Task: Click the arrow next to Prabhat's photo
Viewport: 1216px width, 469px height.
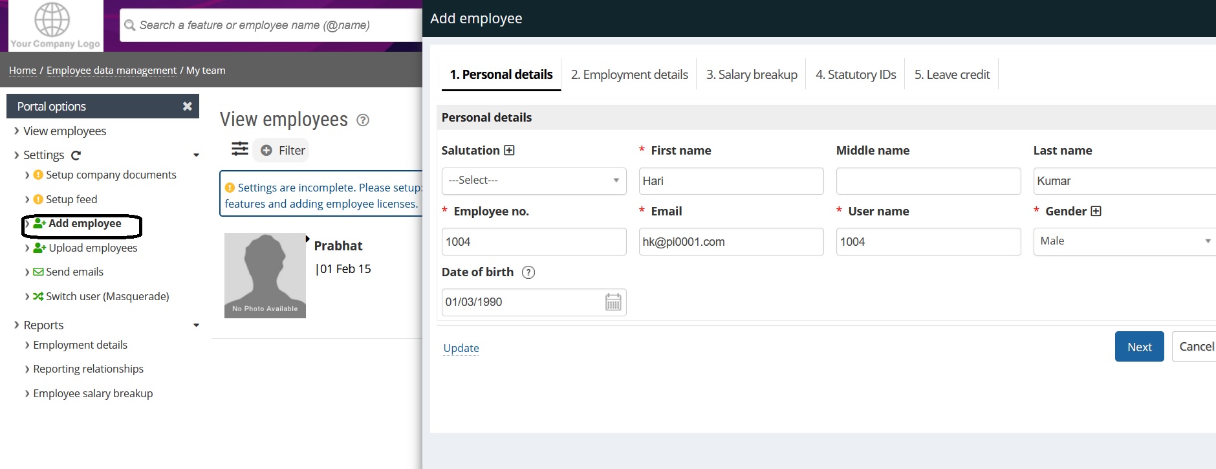Action: 308,239
